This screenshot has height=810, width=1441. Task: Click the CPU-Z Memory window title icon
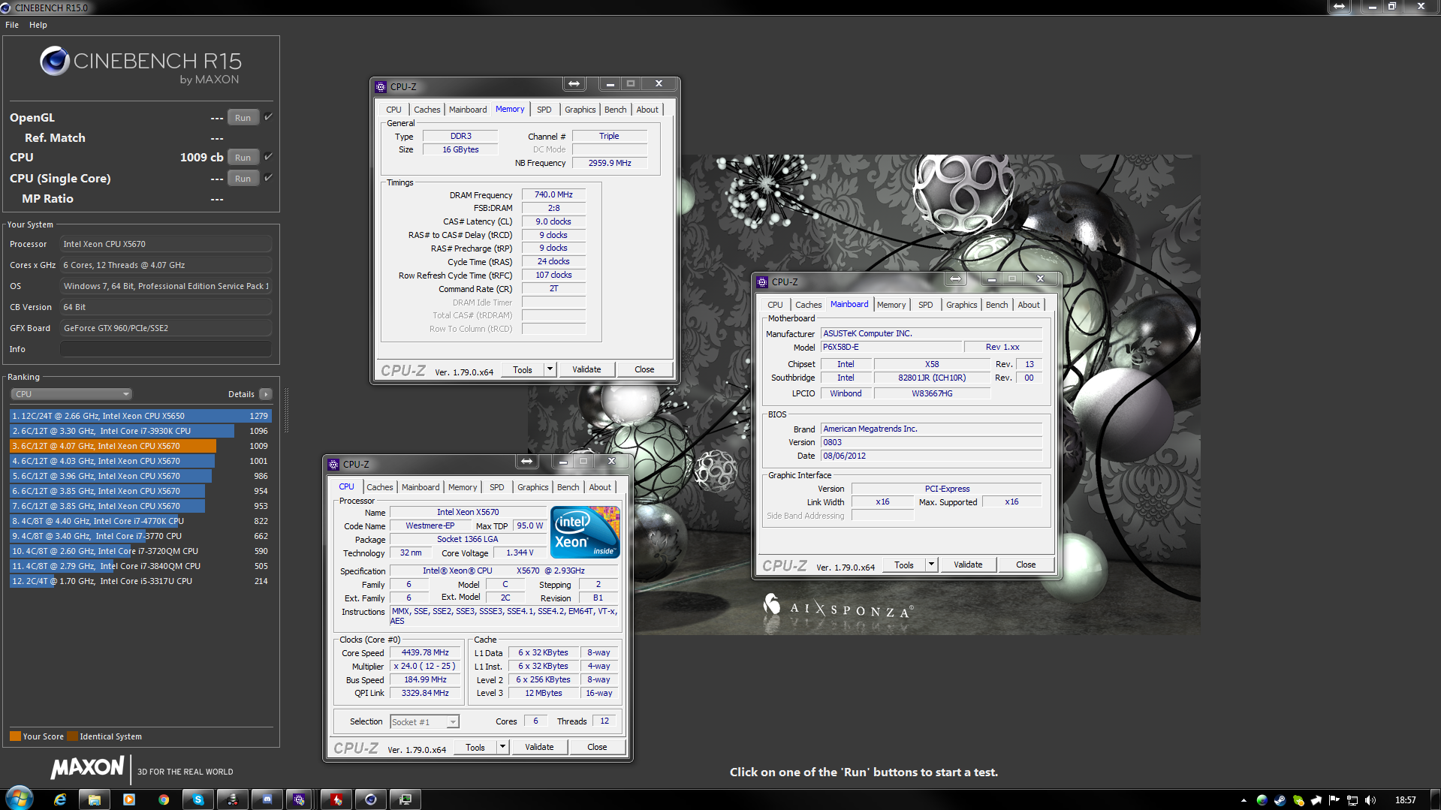[381, 86]
